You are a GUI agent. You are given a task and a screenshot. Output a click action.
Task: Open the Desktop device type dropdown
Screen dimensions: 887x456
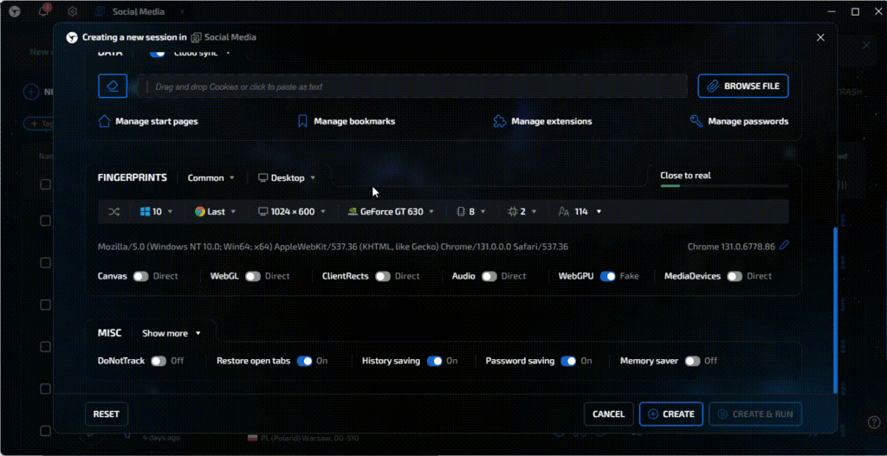point(287,177)
